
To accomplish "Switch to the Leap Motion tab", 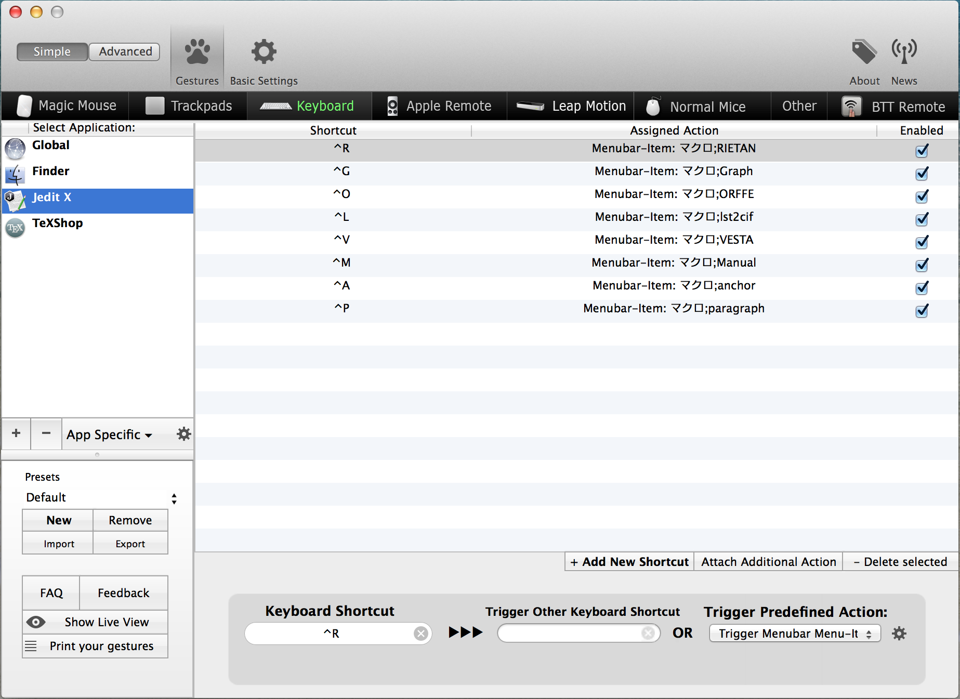I will [570, 106].
